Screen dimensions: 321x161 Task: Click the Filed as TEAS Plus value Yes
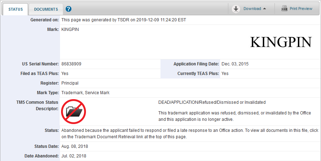(65, 74)
